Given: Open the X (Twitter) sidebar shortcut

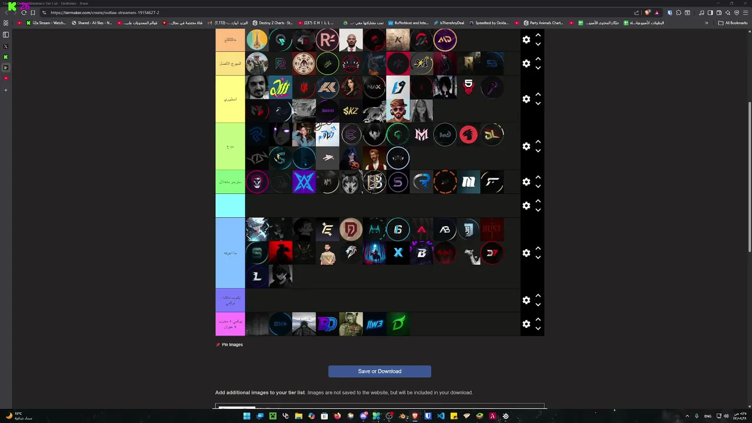Looking at the screenshot, I should tap(6, 46).
